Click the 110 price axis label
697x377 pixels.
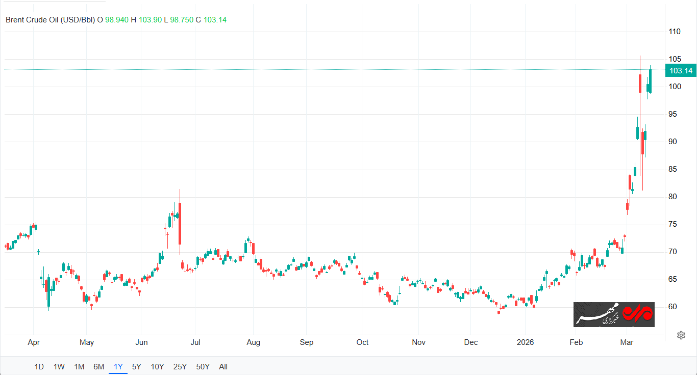coord(675,32)
